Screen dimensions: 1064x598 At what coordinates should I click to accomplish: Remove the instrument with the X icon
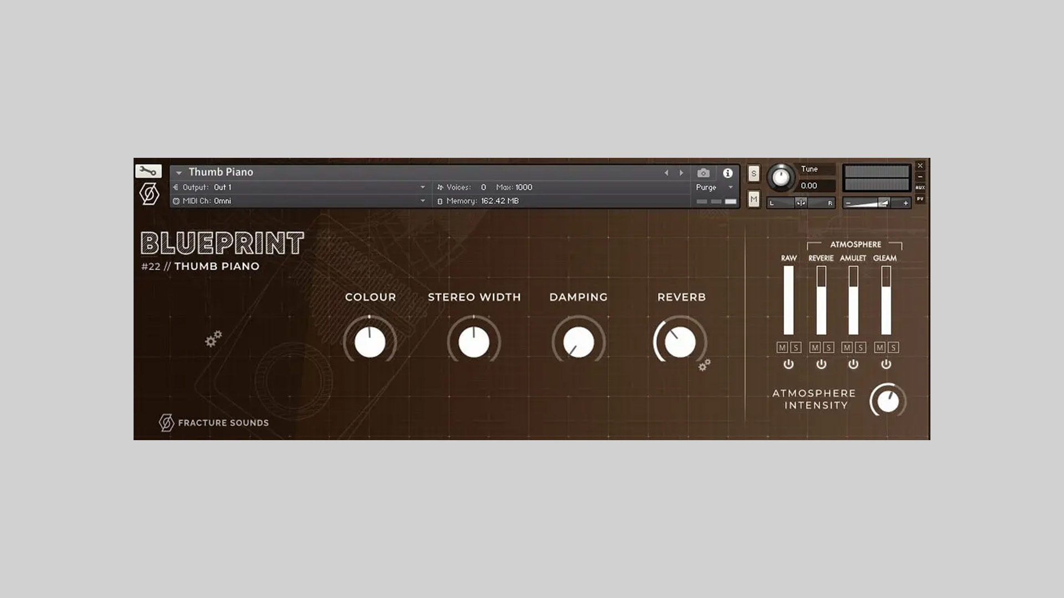pos(920,166)
